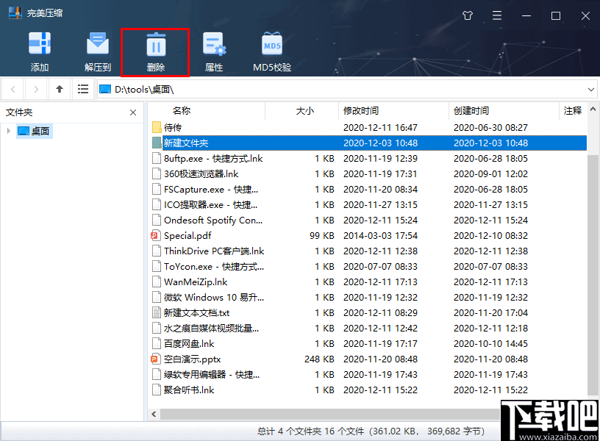Image resolution: width=600 pixels, height=441 pixels.
Task: Sort by the 名称 column header
Action: (182, 111)
